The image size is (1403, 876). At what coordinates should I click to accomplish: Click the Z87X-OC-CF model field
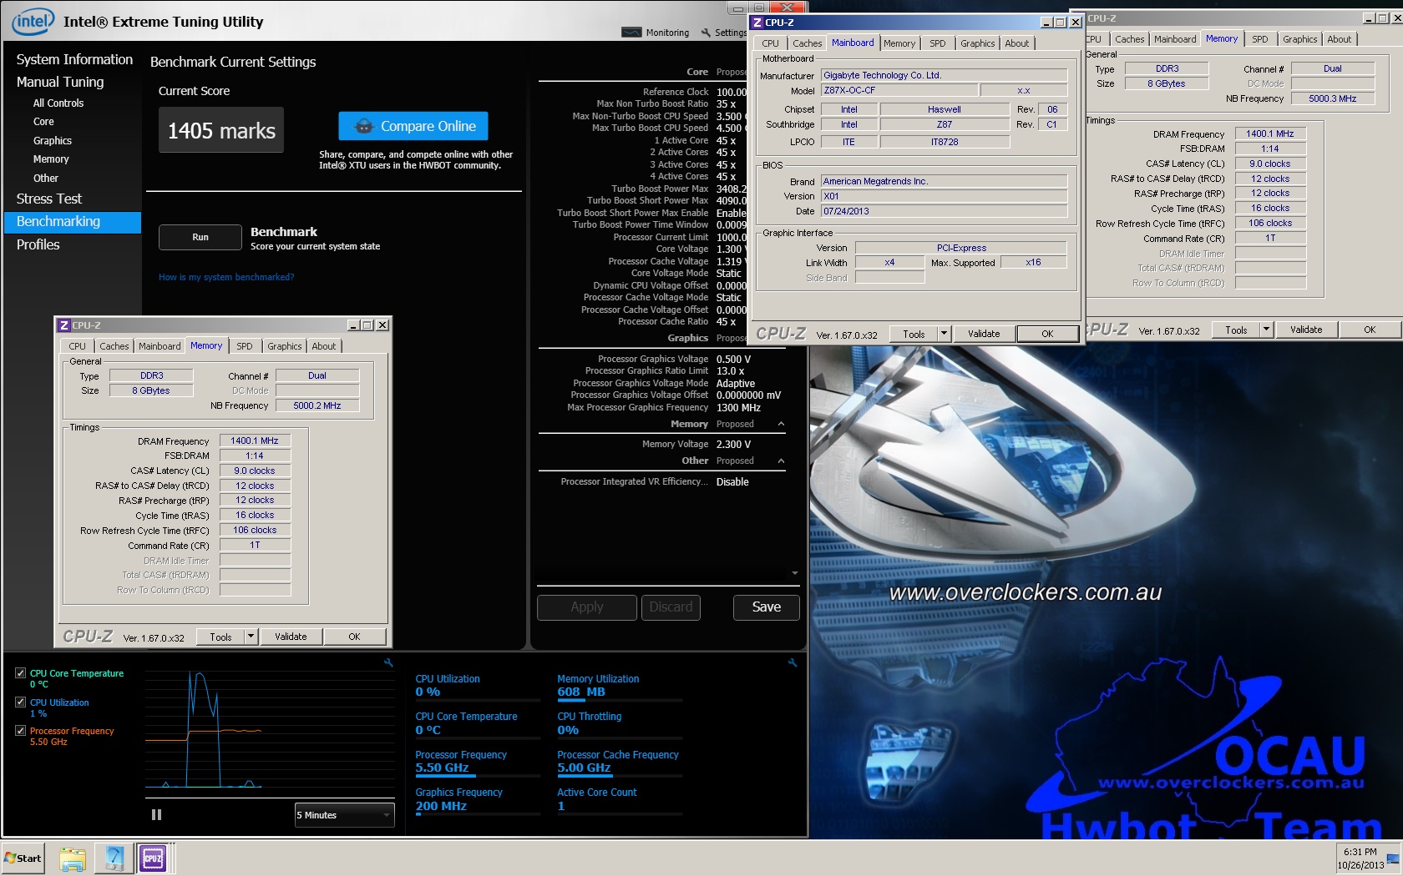[x=898, y=90]
